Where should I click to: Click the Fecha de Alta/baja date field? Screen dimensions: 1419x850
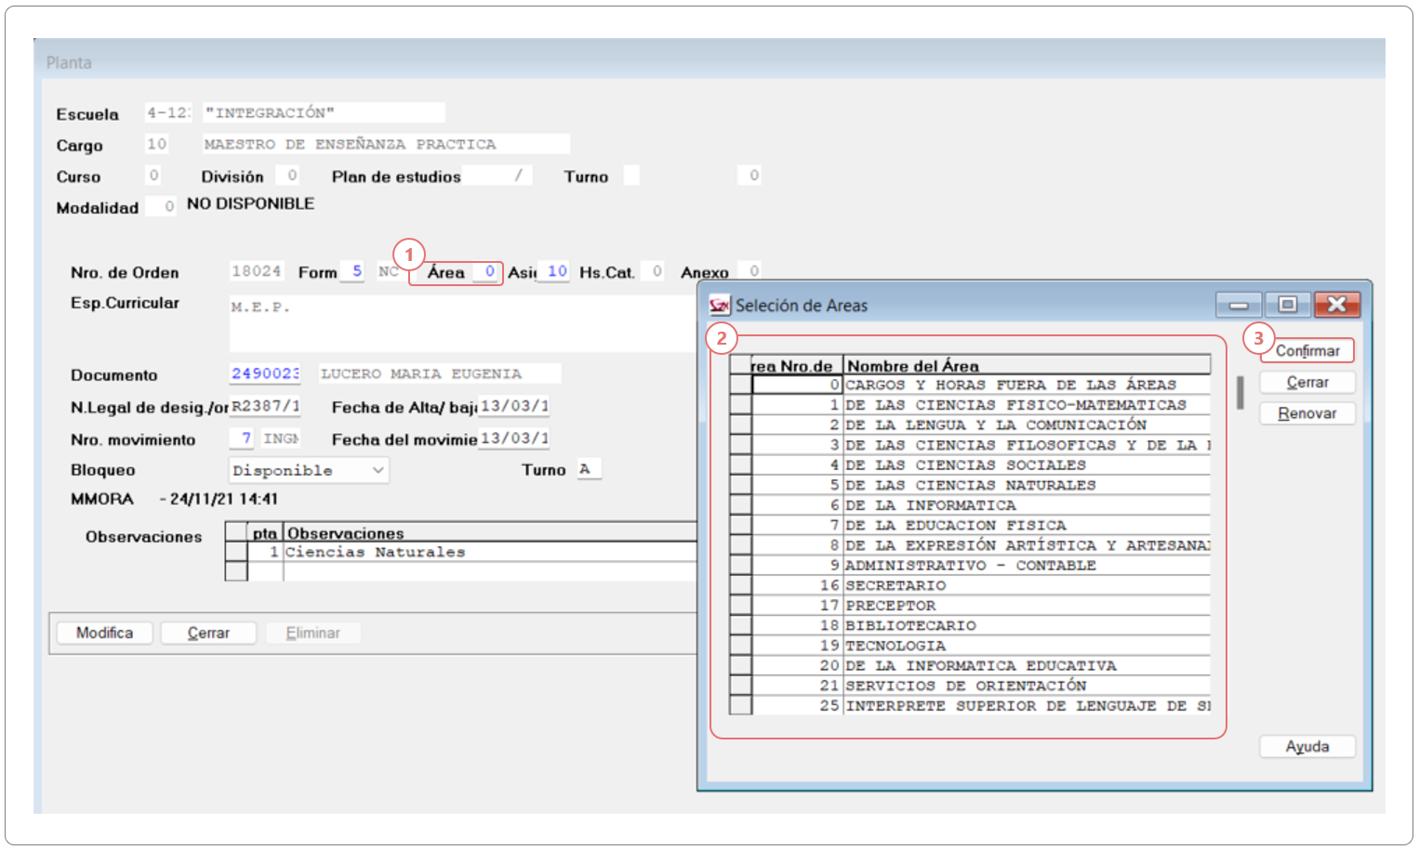(514, 406)
